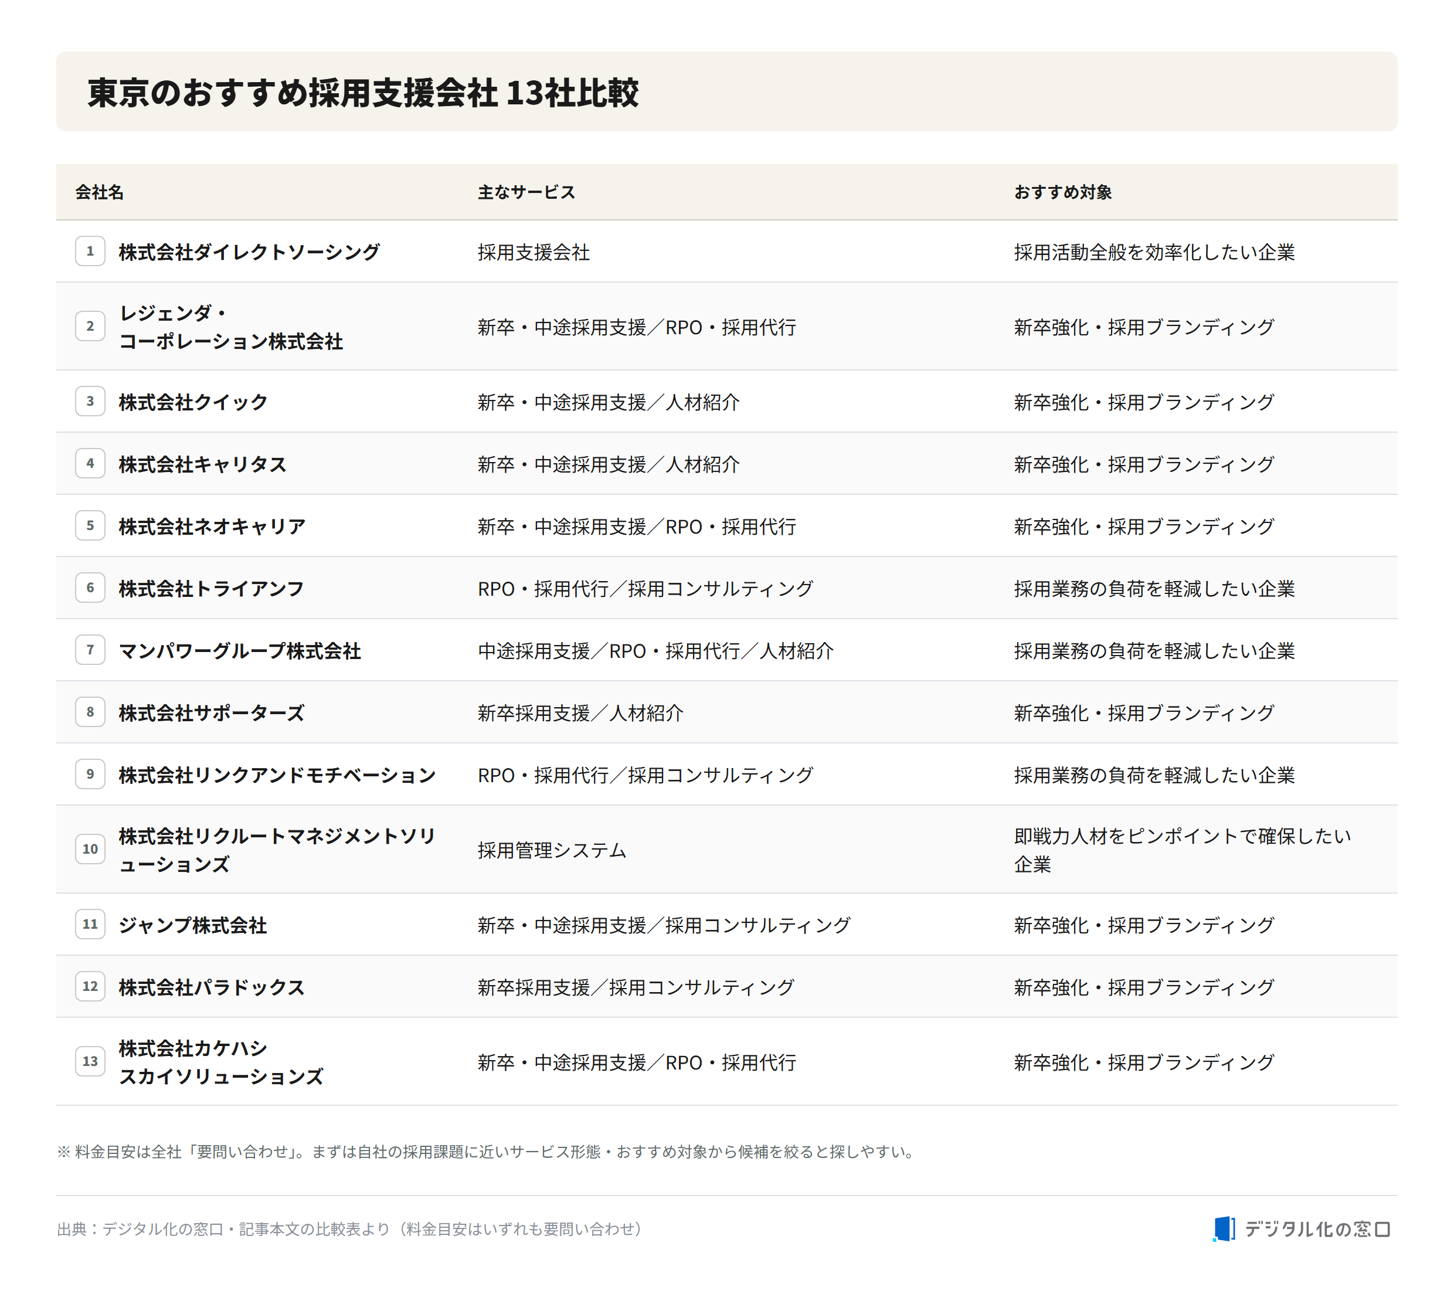
Task: Click number badge 6 beside トライアンフ
Action: pos(90,587)
